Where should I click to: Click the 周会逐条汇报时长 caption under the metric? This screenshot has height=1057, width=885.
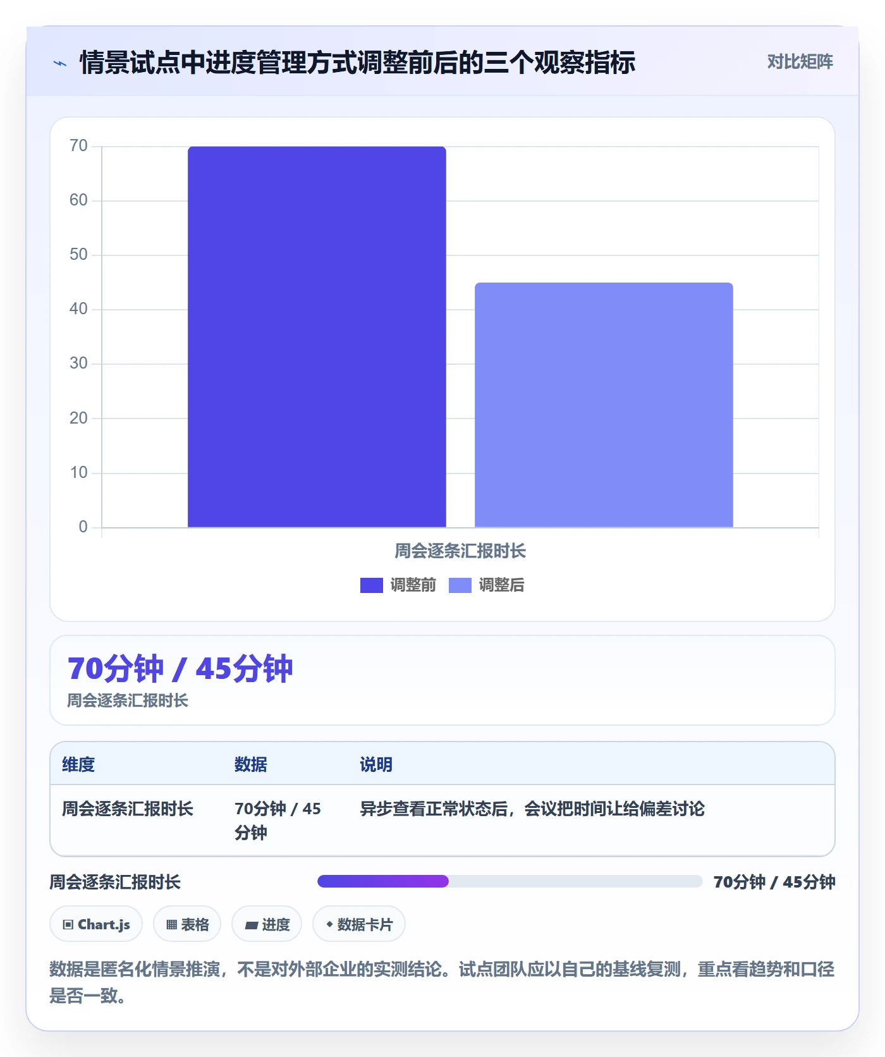pos(128,700)
